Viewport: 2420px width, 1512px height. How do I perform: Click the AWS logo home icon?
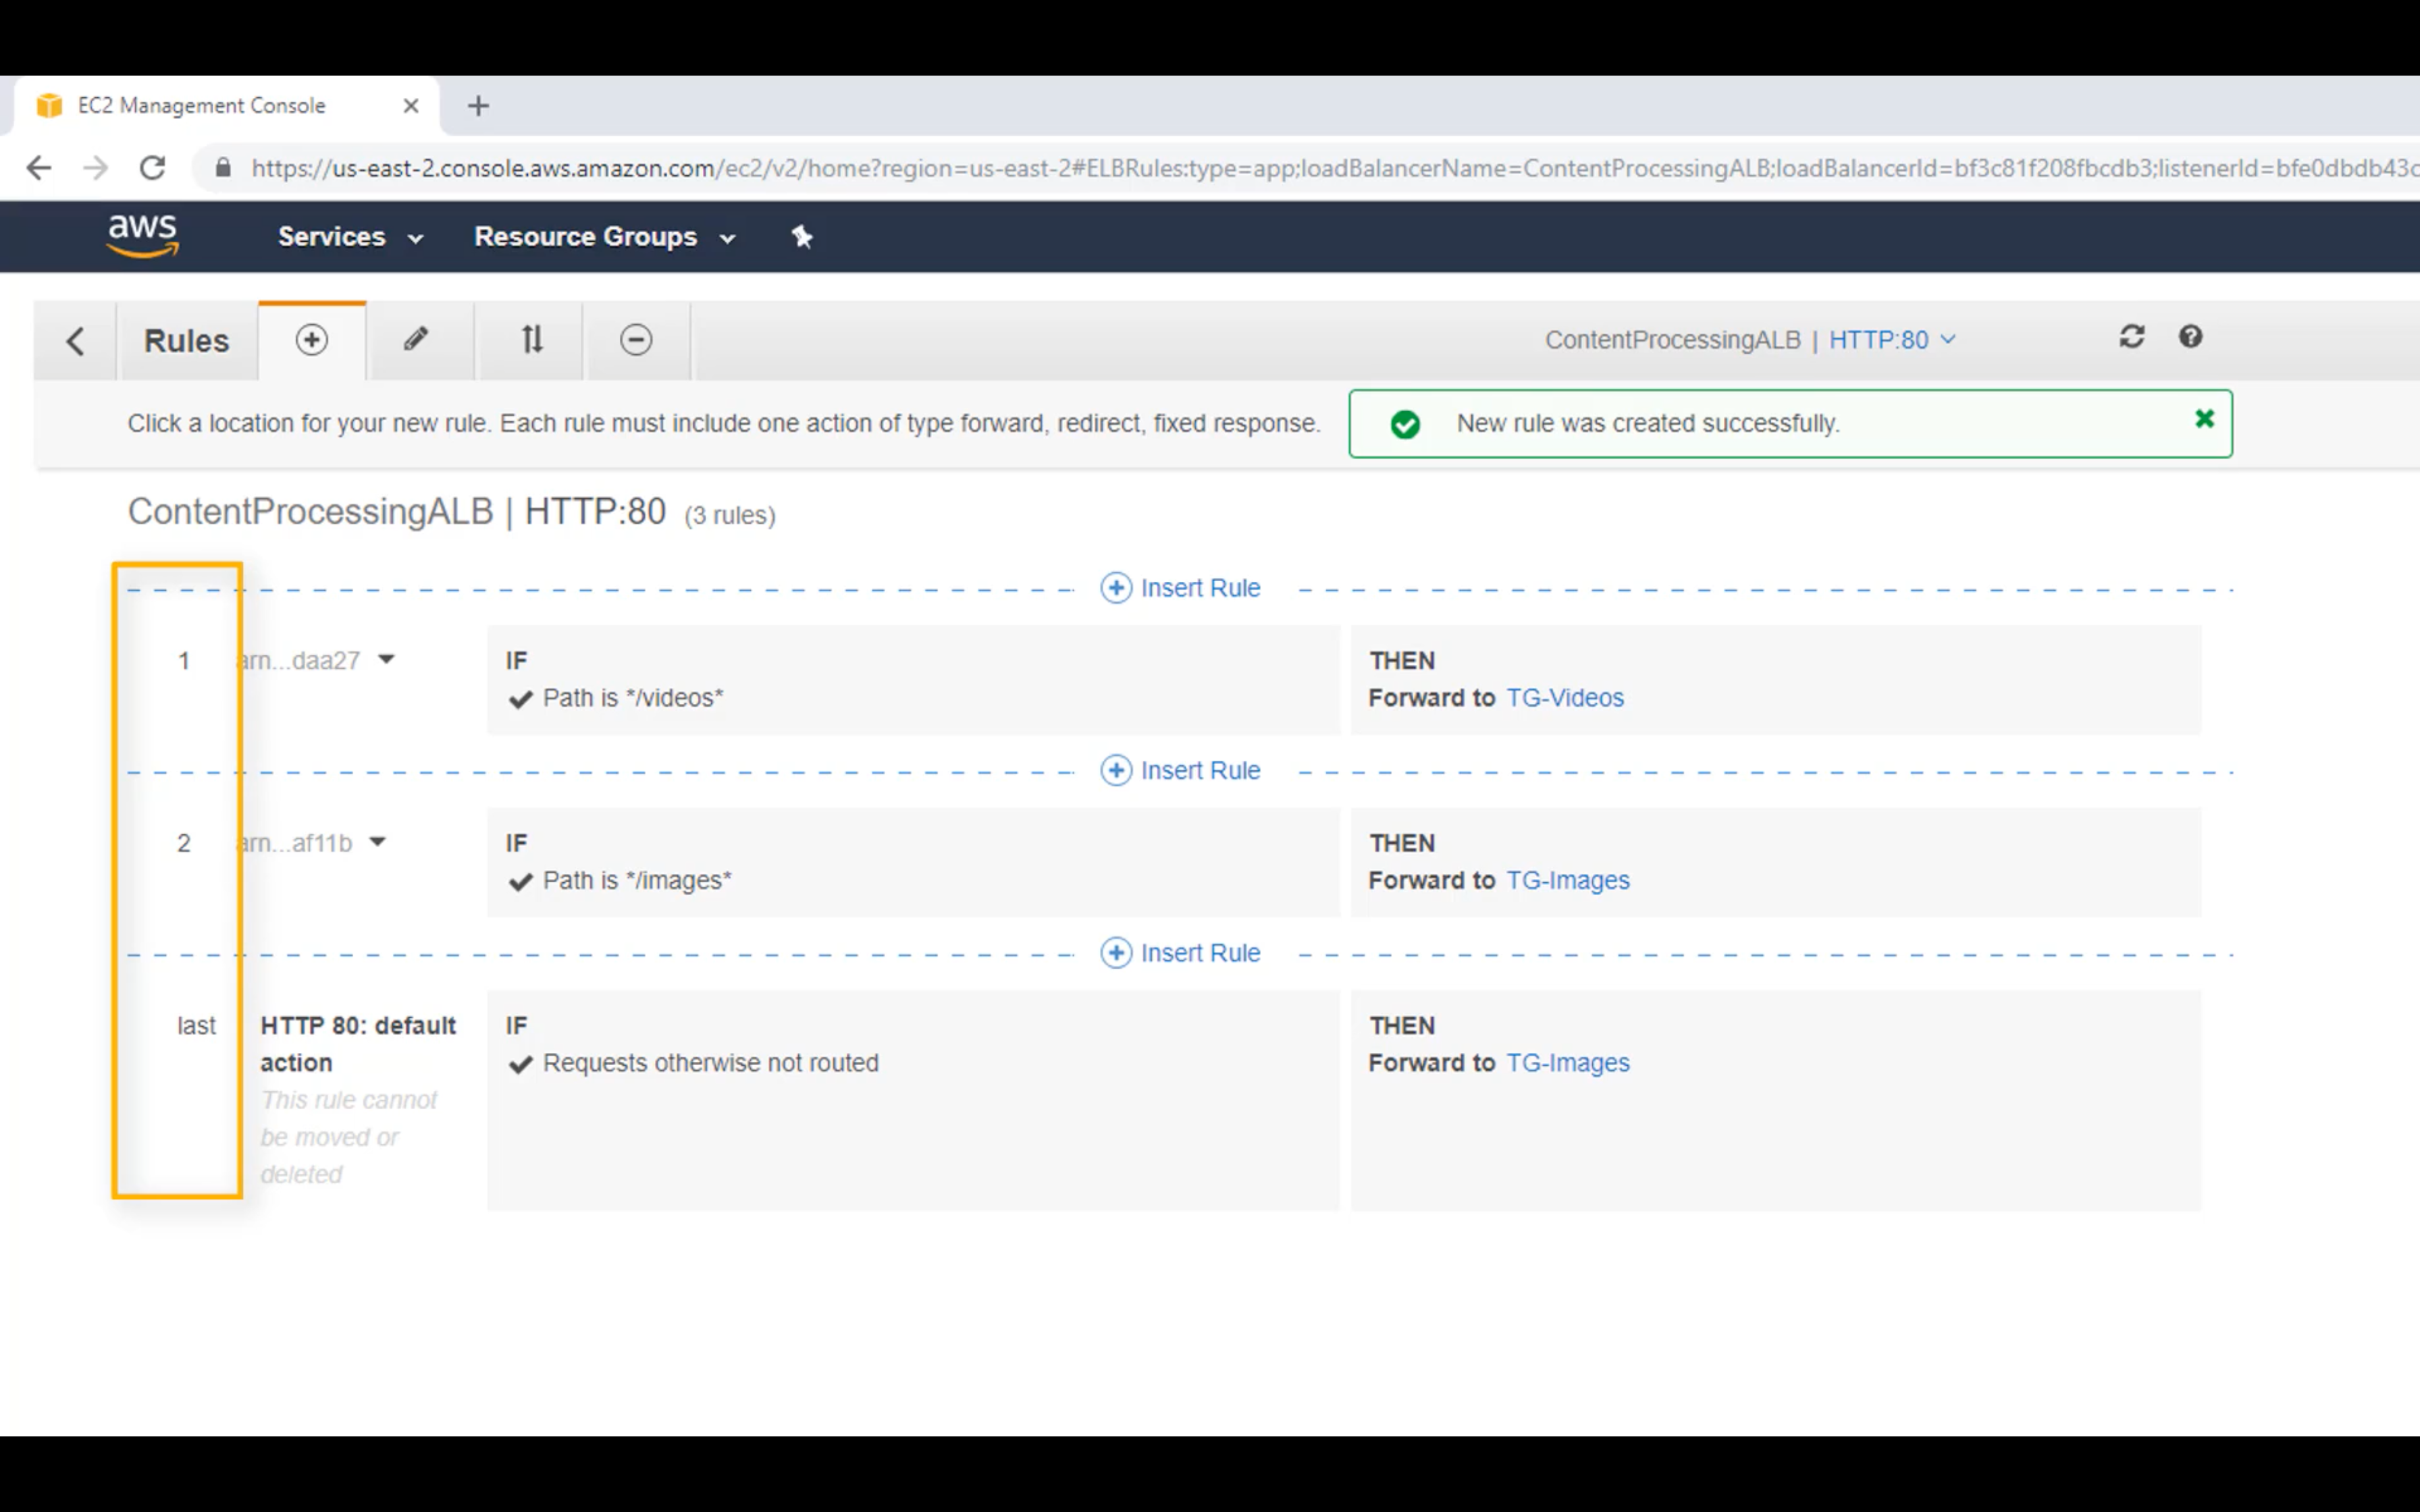click(x=143, y=236)
